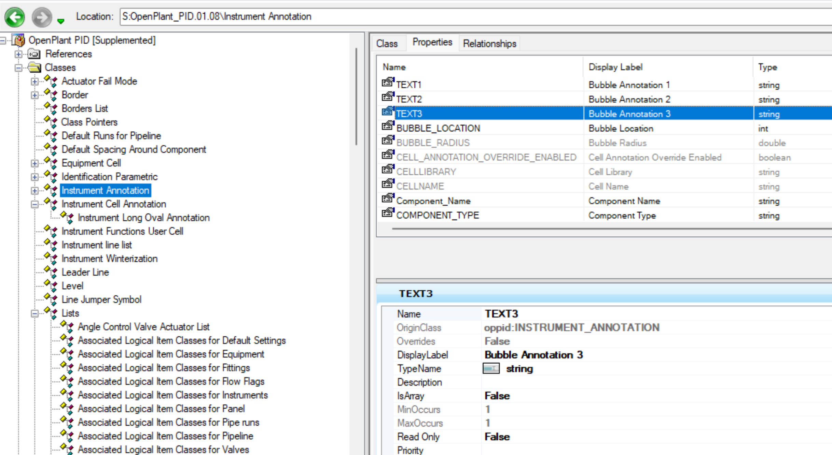Image resolution: width=832 pixels, height=455 pixels.
Task: Collapse the Instrument Cell Annotation node
Action: click(x=34, y=204)
